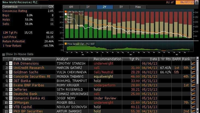Open the UniCredit Research firm link
The height and width of the screenshot is (113, 200).
coord(29,68)
